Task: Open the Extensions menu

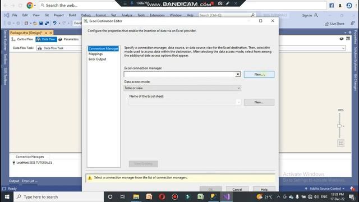Action: point(157,15)
